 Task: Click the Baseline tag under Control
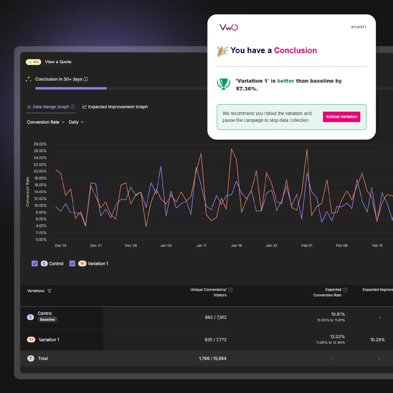[48, 320]
